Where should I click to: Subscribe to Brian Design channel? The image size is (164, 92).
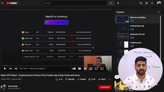105,87
